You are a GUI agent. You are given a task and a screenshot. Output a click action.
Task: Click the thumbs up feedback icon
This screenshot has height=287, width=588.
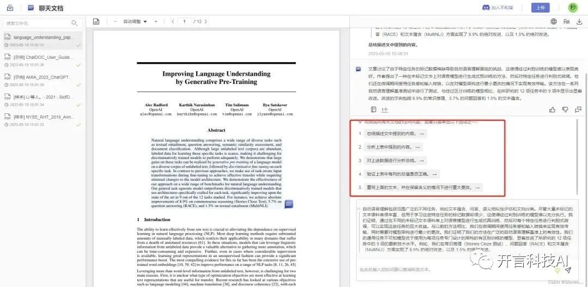coord(553,109)
